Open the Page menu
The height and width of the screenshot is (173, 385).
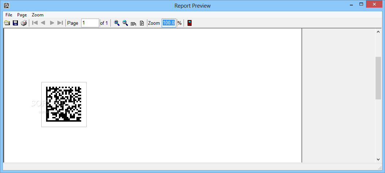tap(22, 15)
